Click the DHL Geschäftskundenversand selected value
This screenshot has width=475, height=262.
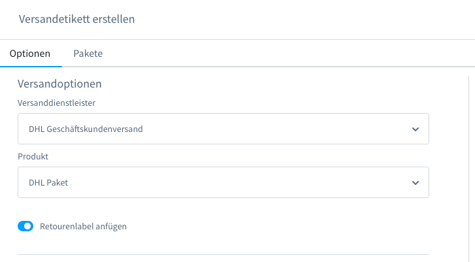point(86,129)
